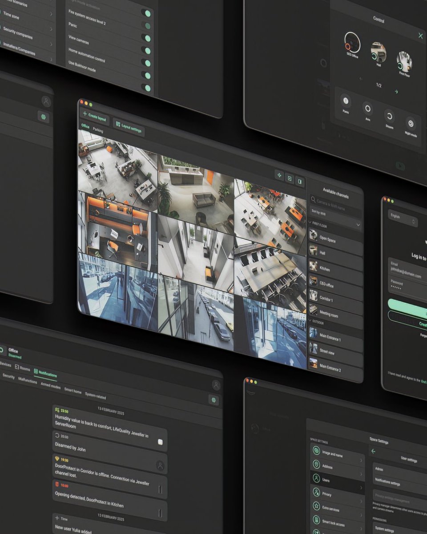
Task: Switch to the Parking layout tab
Action: tap(98, 131)
